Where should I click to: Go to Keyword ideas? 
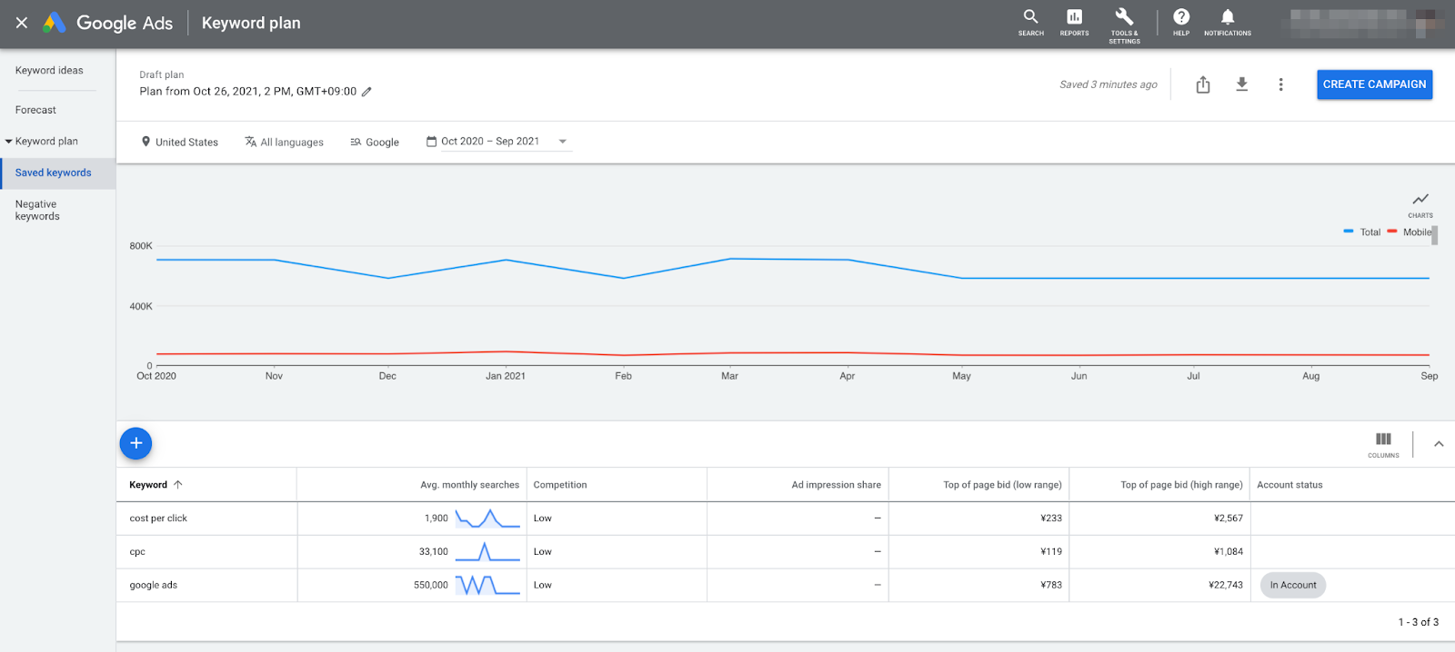point(49,71)
